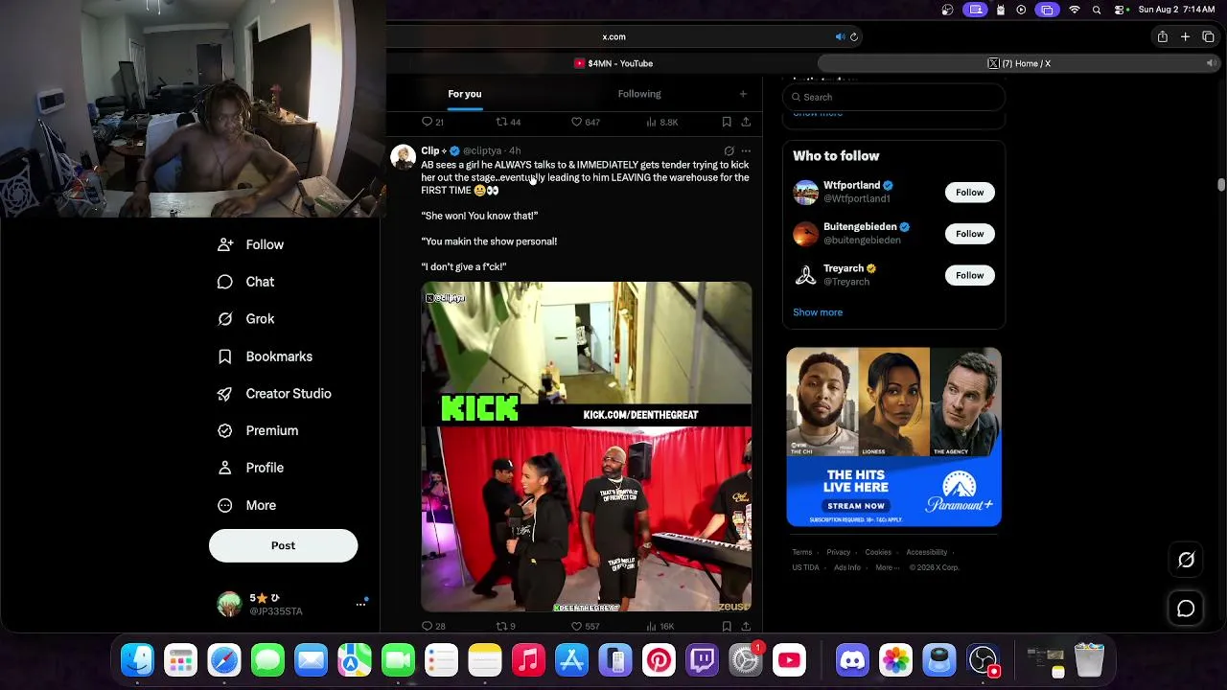Click the x.com address bar
Screen dimensions: 1227x690
pyautogui.click(x=613, y=37)
